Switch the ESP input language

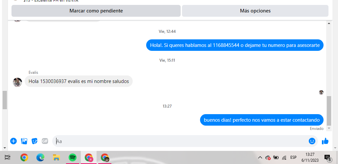(x=293, y=157)
